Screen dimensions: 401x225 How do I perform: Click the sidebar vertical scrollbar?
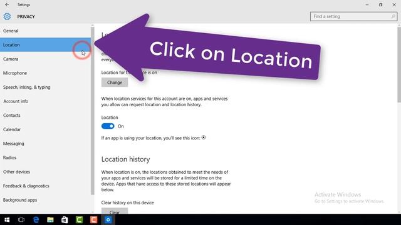tap(93, 111)
